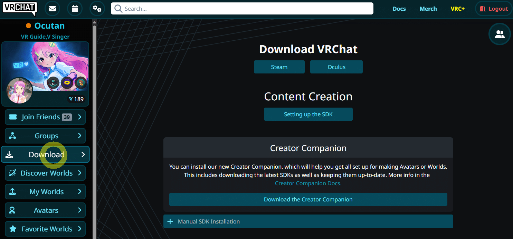Select the Download menu item

[x=45, y=155]
